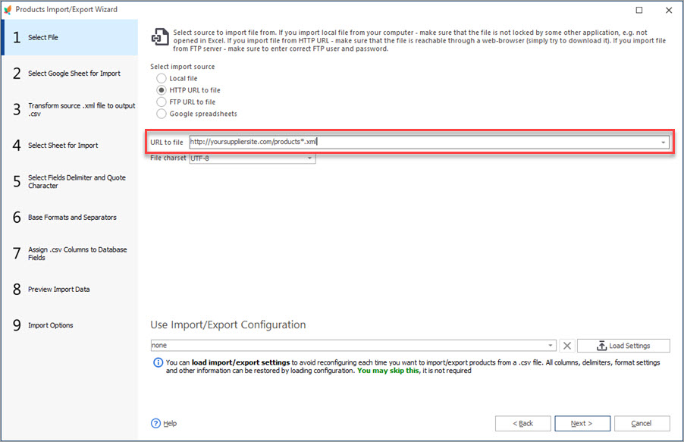The image size is (684, 442).
Task: Open the File charset UTF-8 dropdown
Action: point(309,158)
